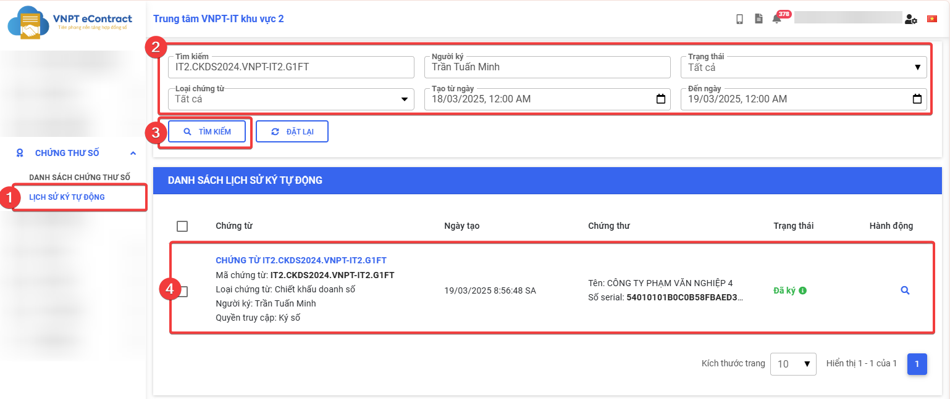Viewport: 950px width, 399px height.
Task: Open the notifications bell with 378 badge
Action: tap(777, 19)
